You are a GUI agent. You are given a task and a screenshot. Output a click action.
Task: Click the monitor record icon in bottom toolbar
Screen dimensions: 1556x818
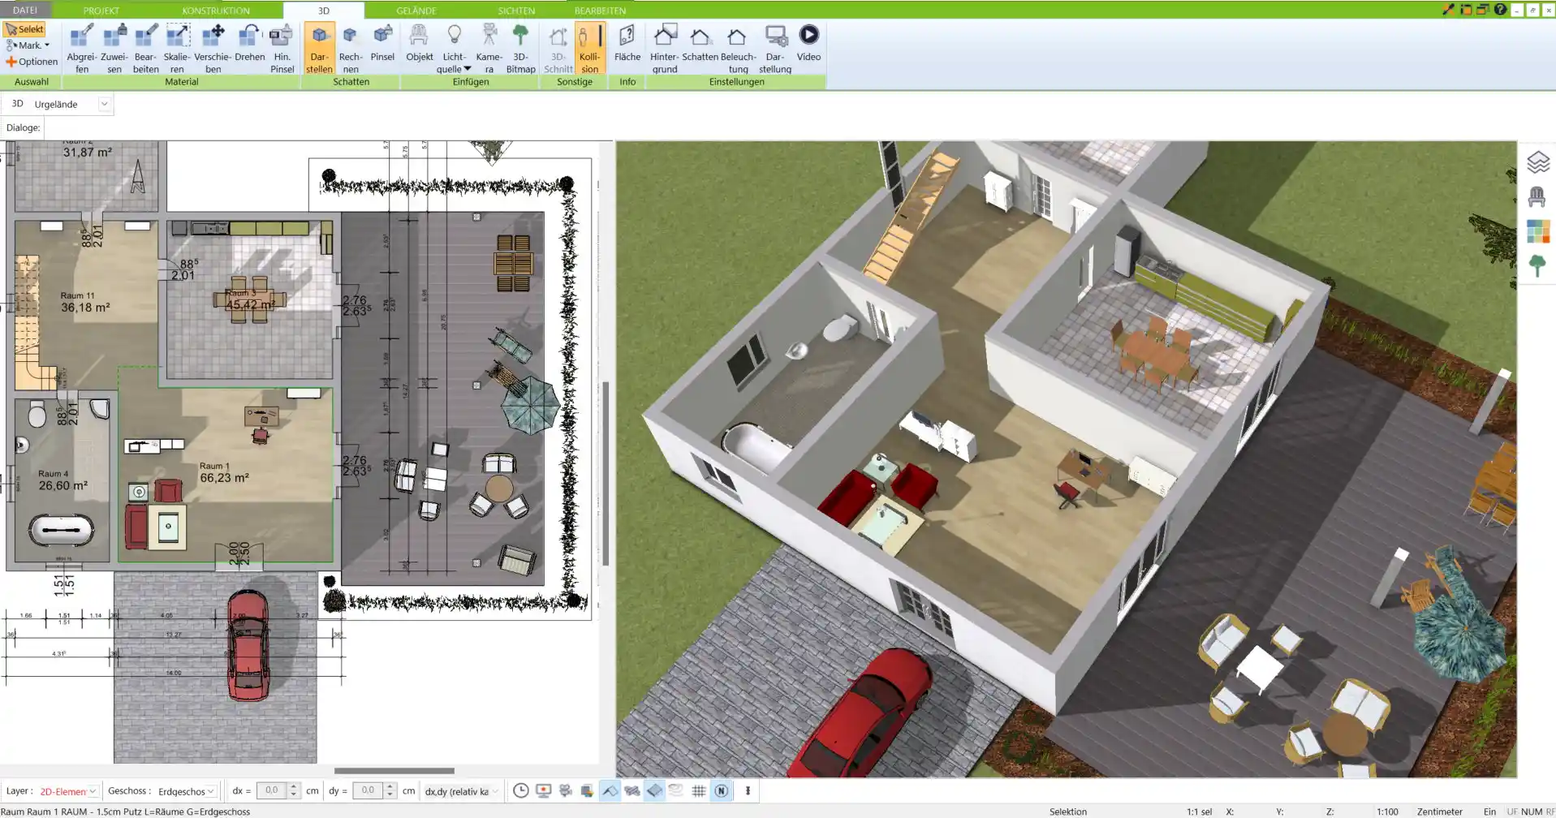pyautogui.click(x=543, y=790)
